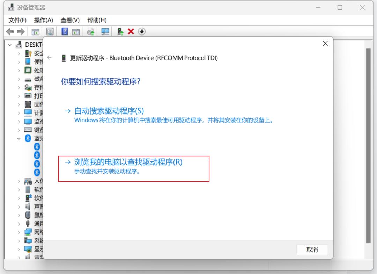377x274 pixels.
Task: Select the 监视器 monitor category icon
Action: click(28, 122)
